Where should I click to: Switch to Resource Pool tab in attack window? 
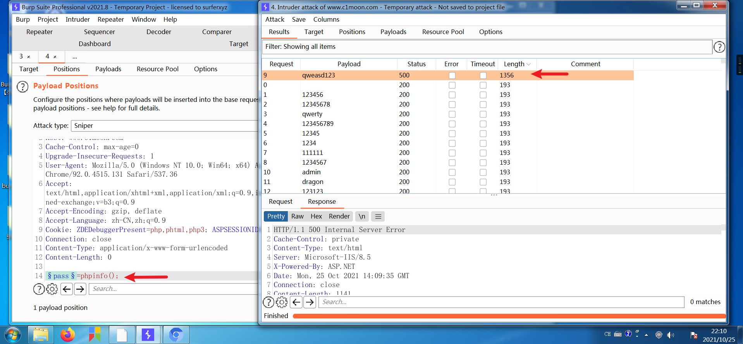(443, 32)
